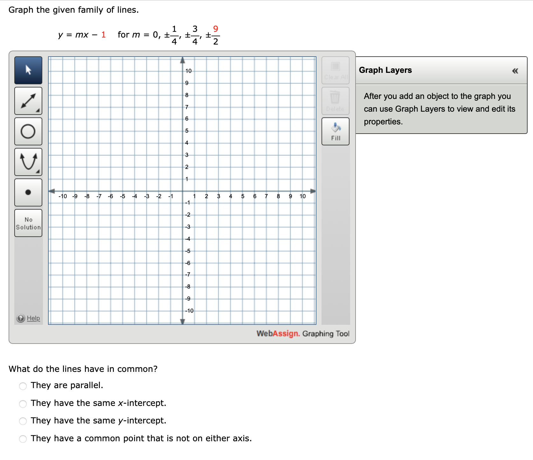The width and height of the screenshot is (533, 460).
Task: Click the No Solution button
Action: coord(28,223)
